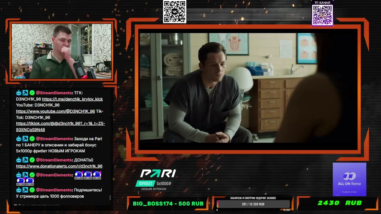
Task: Click the Telegram channel QR code
Action: pos(322,15)
